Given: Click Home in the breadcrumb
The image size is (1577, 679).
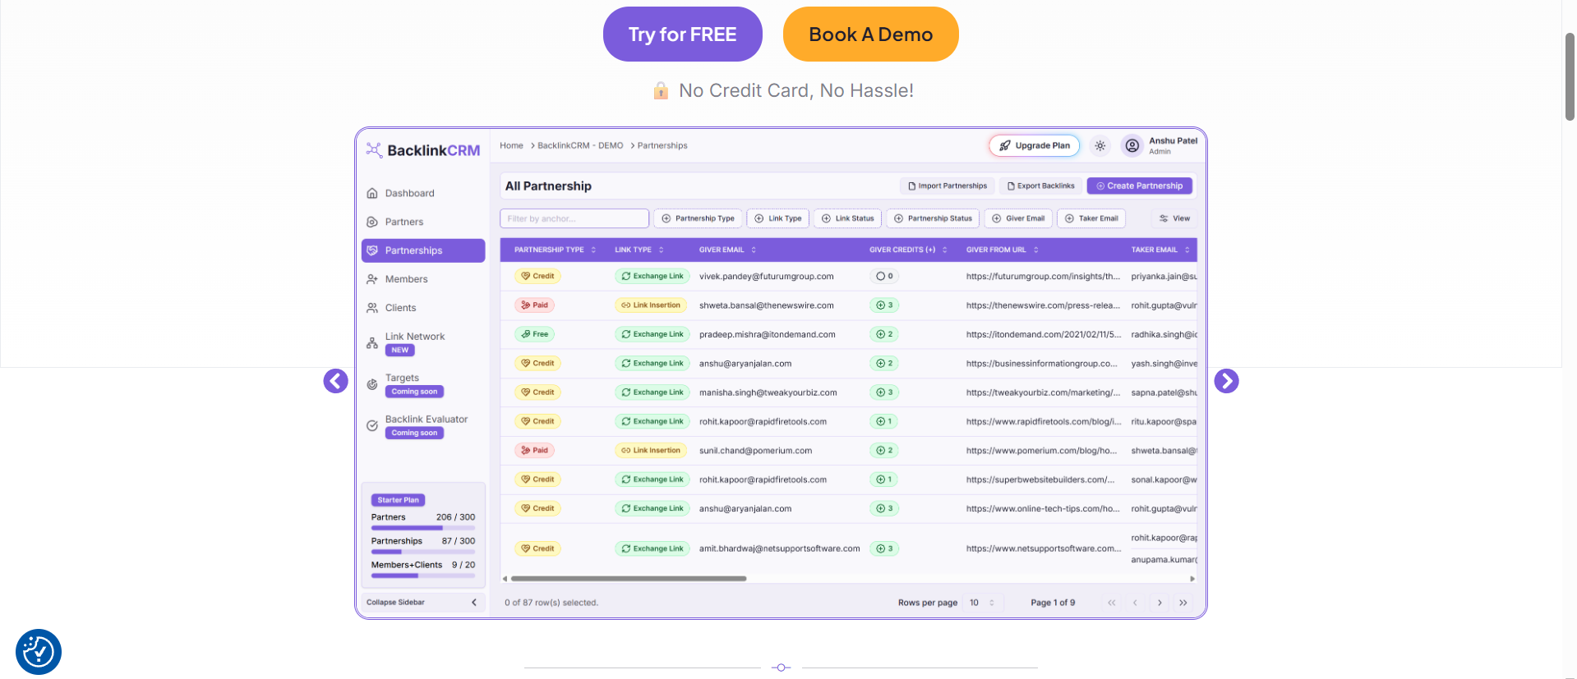Looking at the screenshot, I should pos(511,145).
